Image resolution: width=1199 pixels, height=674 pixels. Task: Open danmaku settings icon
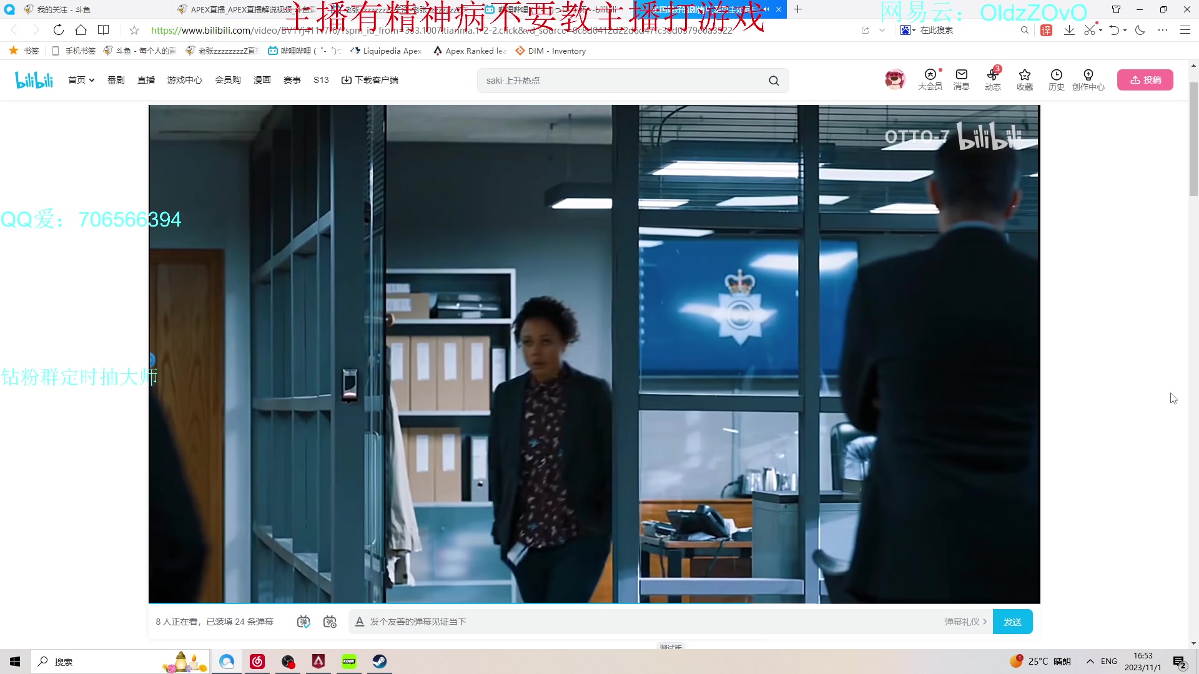coord(330,622)
